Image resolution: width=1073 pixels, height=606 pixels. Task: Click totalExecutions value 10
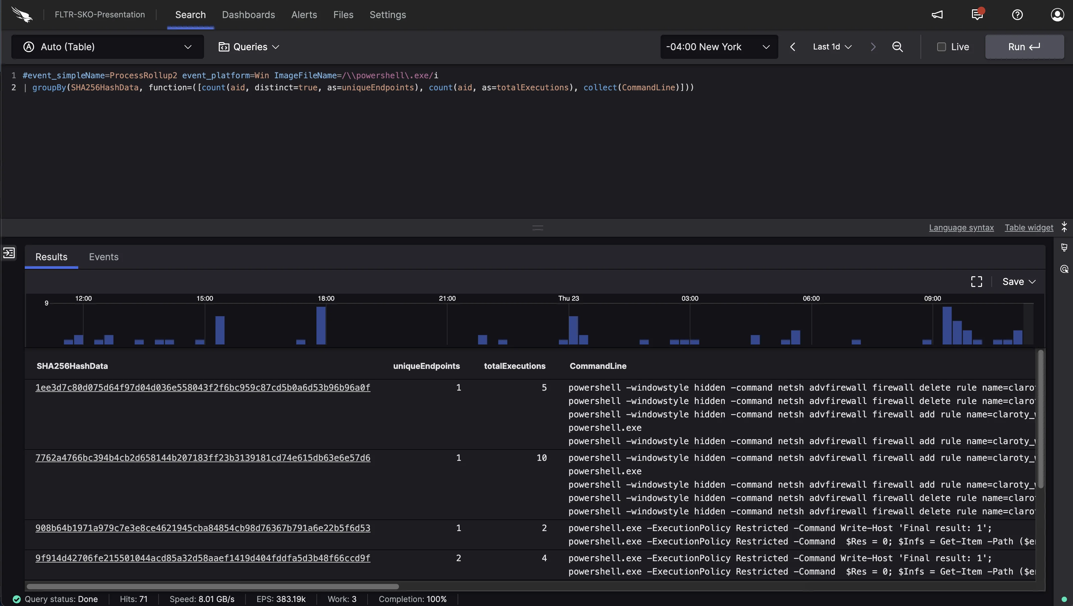point(542,458)
